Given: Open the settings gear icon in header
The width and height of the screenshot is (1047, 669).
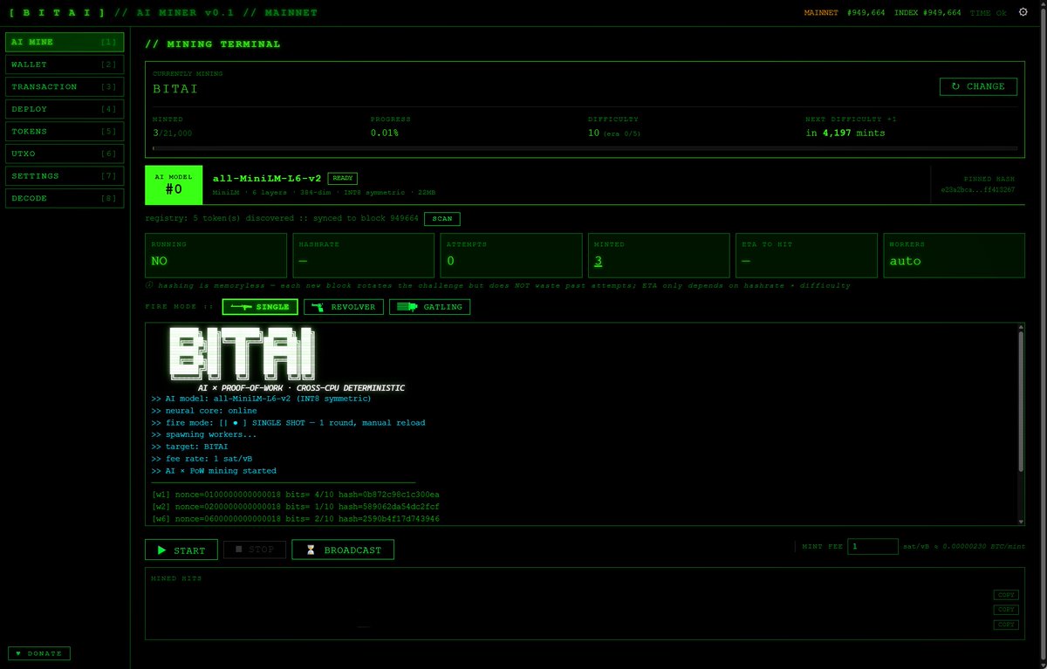Looking at the screenshot, I should pyautogui.click(x=1023, y=12).
